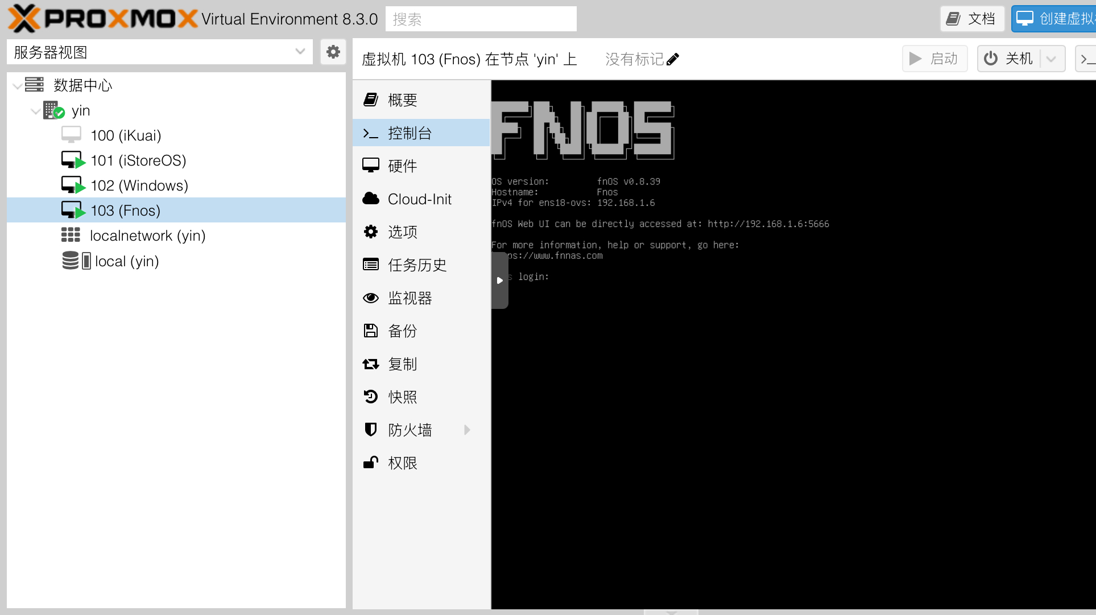The image size is (1096, 615).
Task: Select VM 101 (iStoreOS)
Action: [x=176, y=160]
